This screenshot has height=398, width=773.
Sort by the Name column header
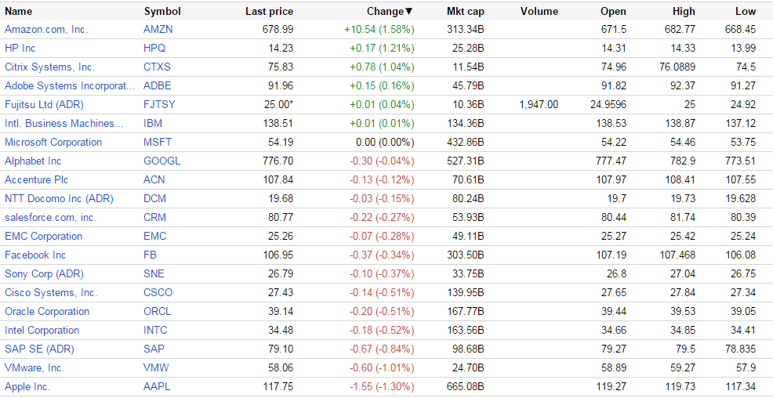pyautogui.click(x=19, y=11)
